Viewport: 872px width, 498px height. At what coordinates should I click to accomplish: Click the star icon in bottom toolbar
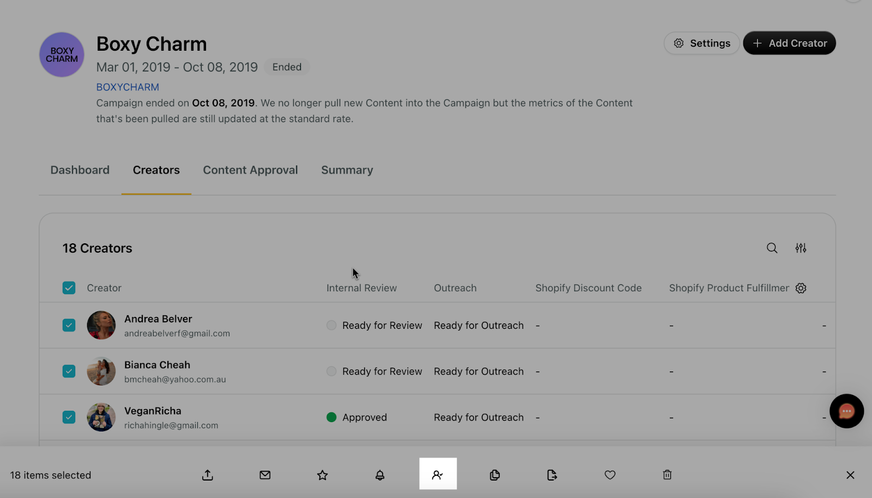point(323,475)
